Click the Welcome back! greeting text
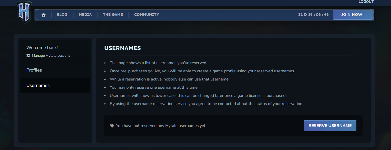 (42, 48)
